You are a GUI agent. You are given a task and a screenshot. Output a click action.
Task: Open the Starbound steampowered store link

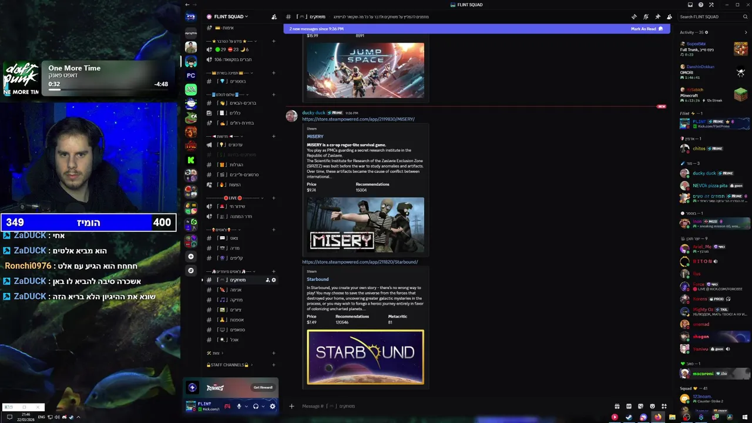(360, 262)
